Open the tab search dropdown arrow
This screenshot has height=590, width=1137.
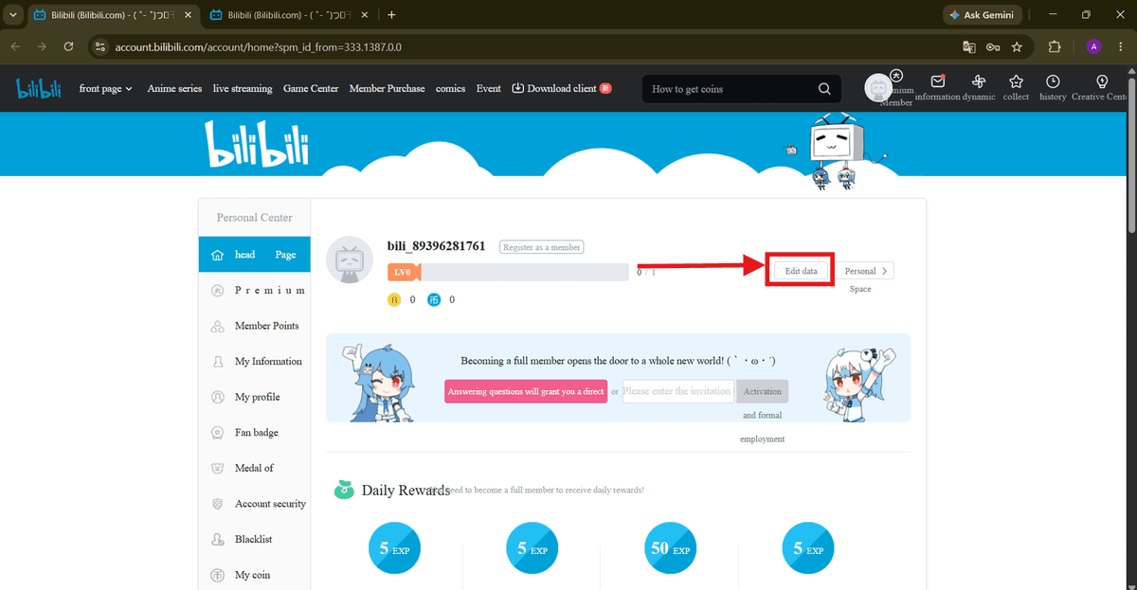tap(12, 15)
